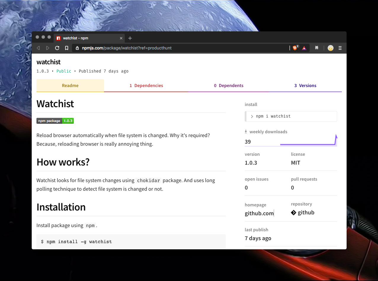This screenshot has height=281, width=378.
Task: Click the Watchist readme heading
Action: (55, 104)
